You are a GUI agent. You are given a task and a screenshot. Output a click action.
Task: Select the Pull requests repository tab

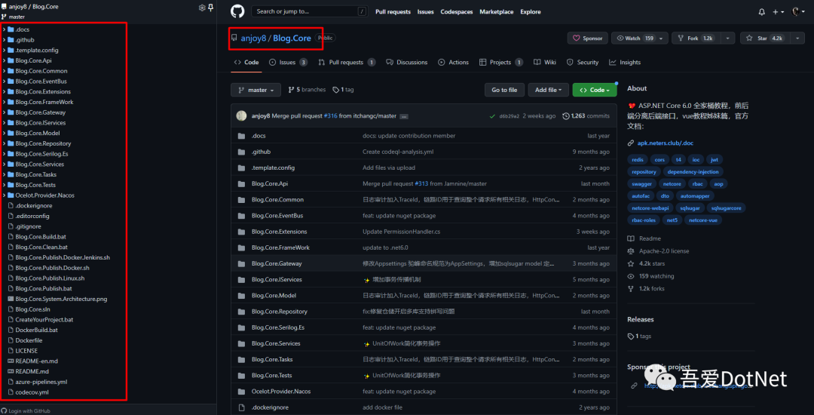346,63
